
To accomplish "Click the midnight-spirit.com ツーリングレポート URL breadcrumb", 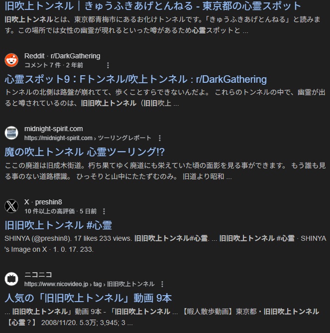I will pyautogui.click(x=88, y=138).
